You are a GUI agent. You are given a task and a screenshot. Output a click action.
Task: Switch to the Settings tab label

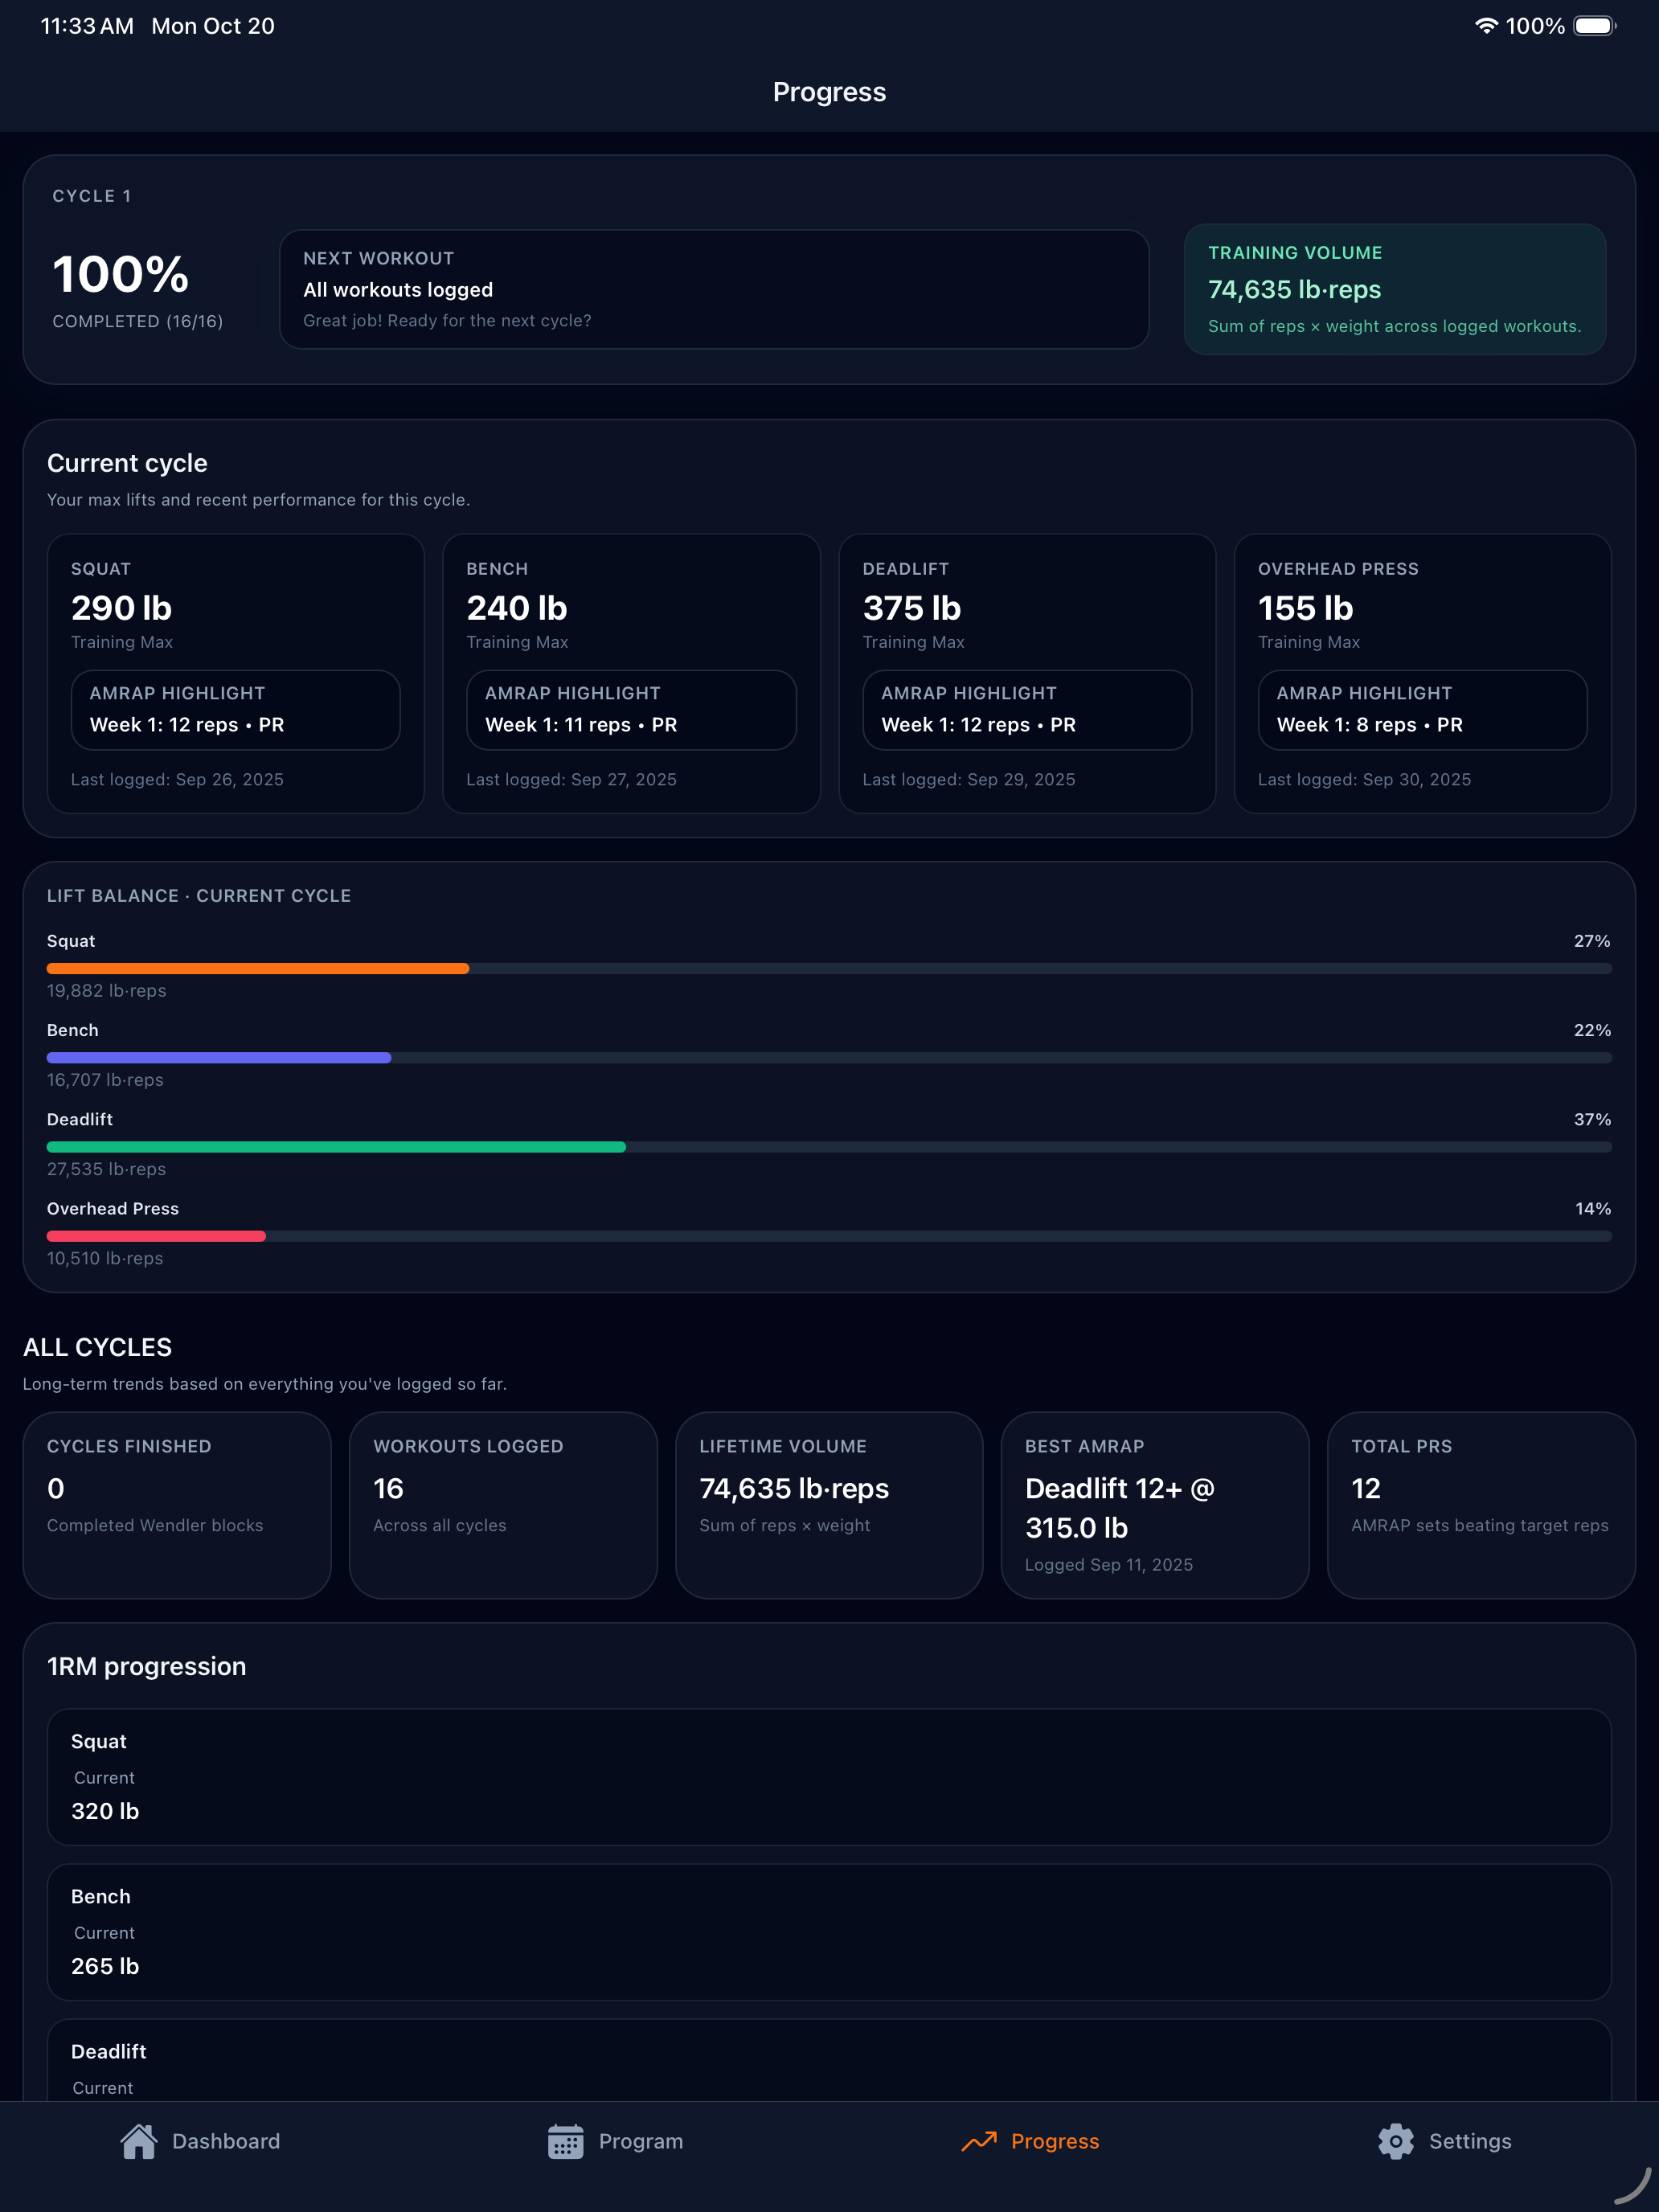pyautogui.click(x=1470, y=2141)
